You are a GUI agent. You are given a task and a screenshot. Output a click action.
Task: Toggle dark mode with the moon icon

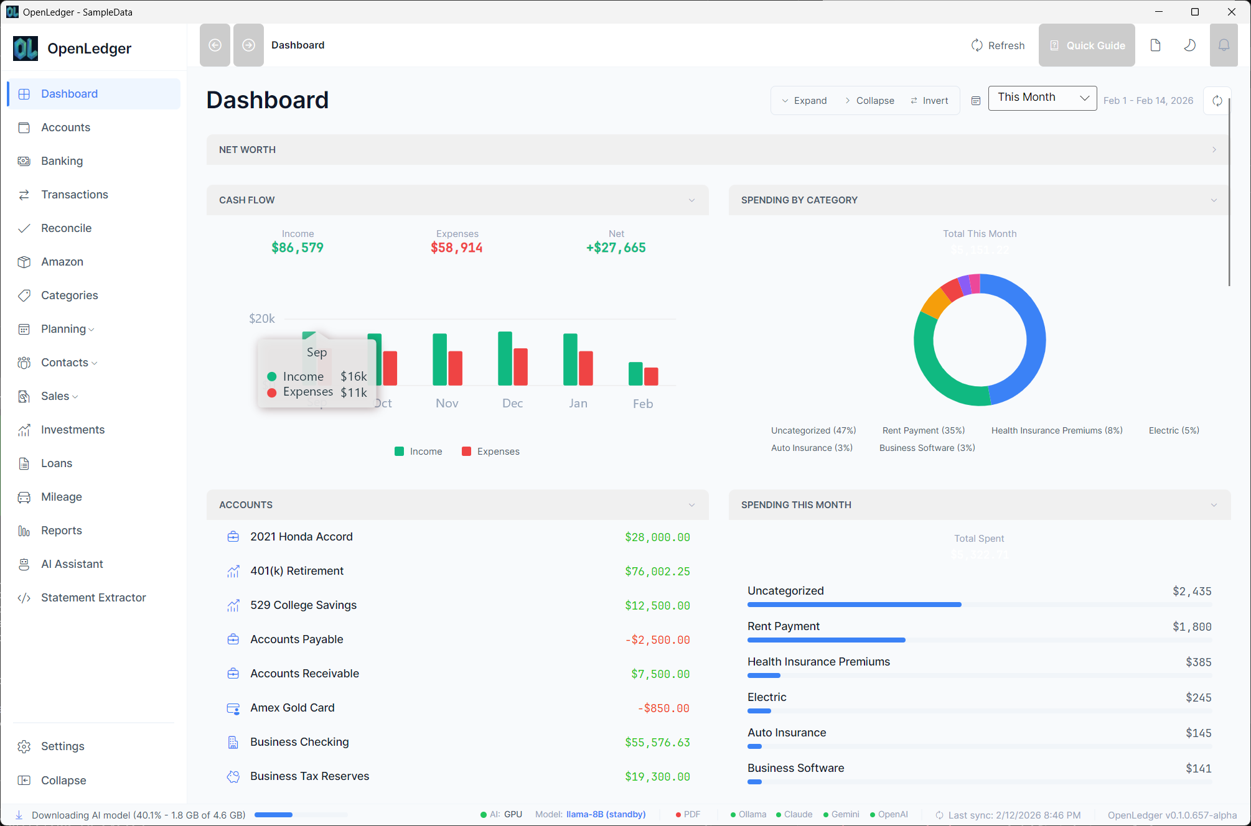pyautogui.click(x=1189, y=45)
